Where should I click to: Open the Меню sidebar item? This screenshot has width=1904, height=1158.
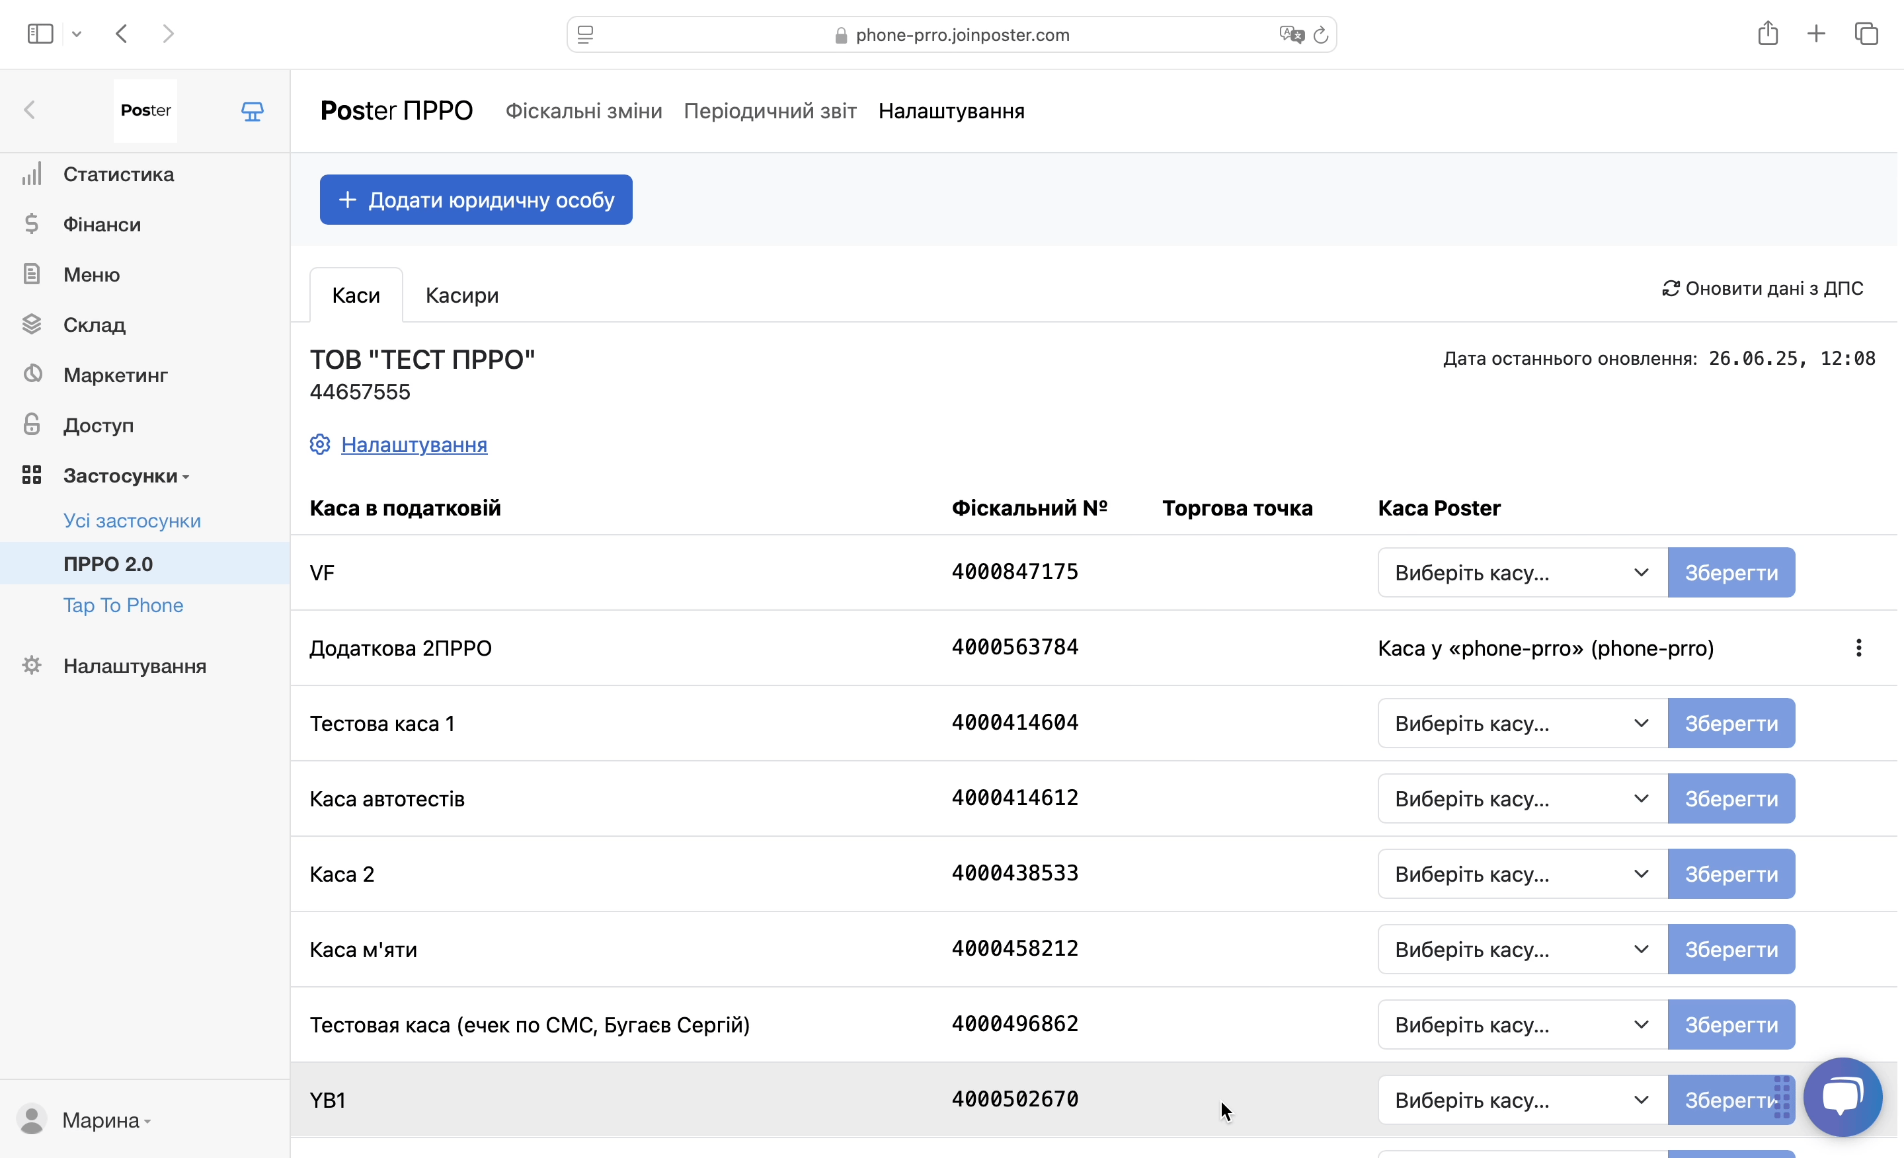[x=91, y=275]
